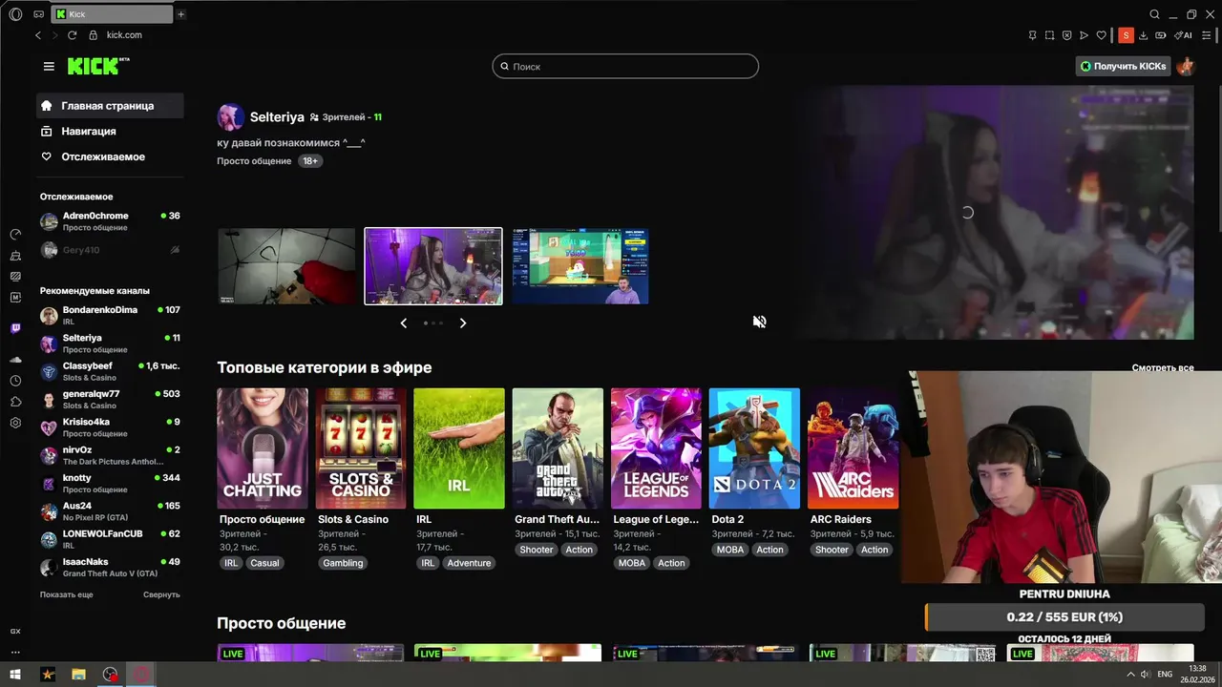Open the Смотреть все link
This screenshot has width=1222, height=687.
point(1163,367)
